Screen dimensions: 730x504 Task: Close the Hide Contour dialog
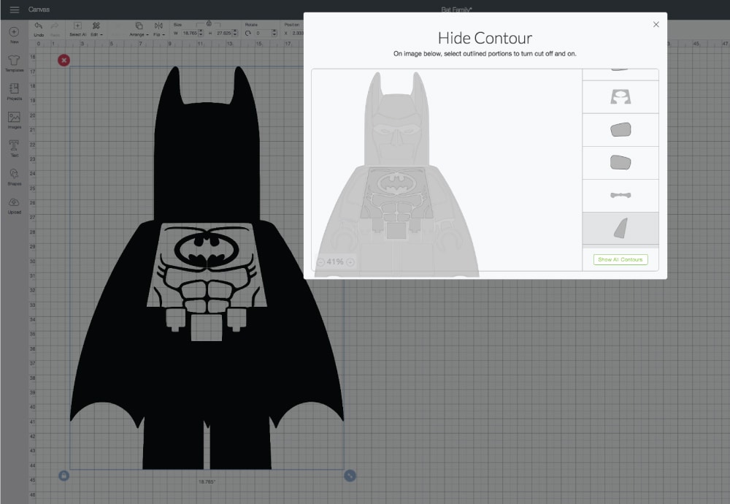pos(656,24)
